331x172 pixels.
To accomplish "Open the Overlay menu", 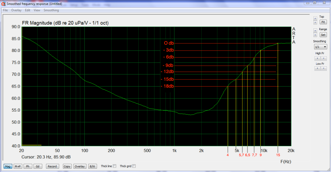I will [16, 10].
